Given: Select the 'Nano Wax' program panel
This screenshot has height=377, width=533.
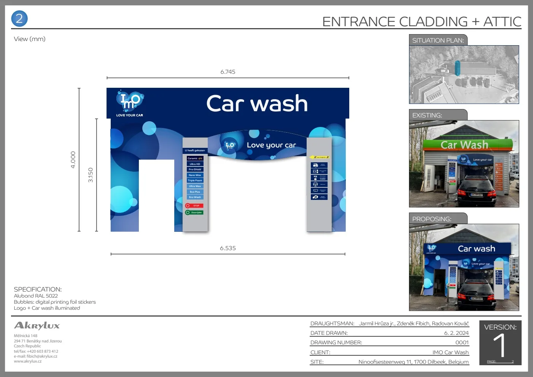Looking at the screenshot, I should (195, 175).
